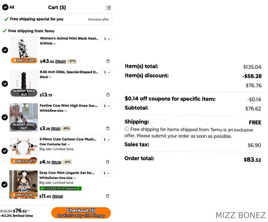Open the Cow Plush headband product thumbnail
The height and width of the screenshot is (222, 268).
click(23, 150)
